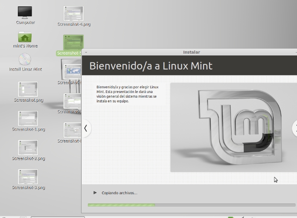Expand the Copiando archivos details triangle
Viewport: 297px width, 218px height.
pyautogui.click(x=95, y=193)
